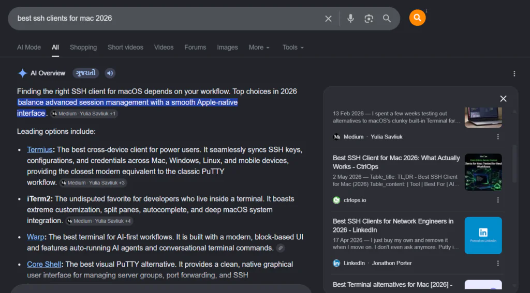Viewport: 530px width, 293px height.
Task: Open the AI Overview three-dot options menu
Action: pyautogui.click(x=514, y=73)
